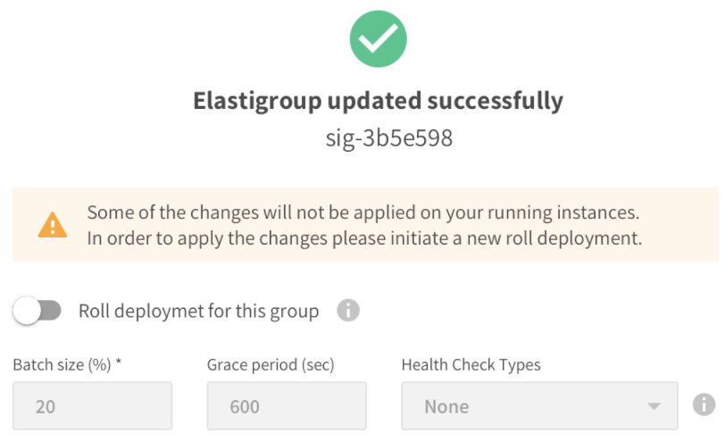Click the "Grace period (sec)" field label
Screen dimensions: 725x441
point(271,364)
